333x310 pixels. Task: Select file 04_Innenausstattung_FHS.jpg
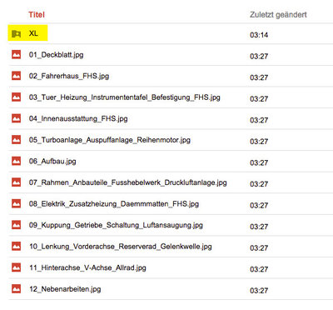coord(78,119)
